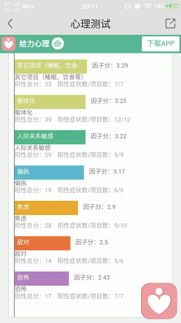Tap the 因子分: 3.29 score label

[110, 66]
